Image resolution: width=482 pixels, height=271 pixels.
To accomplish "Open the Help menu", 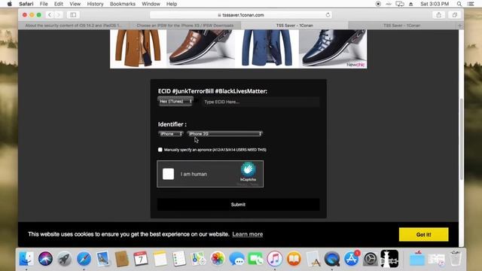I will pos(172,4).
